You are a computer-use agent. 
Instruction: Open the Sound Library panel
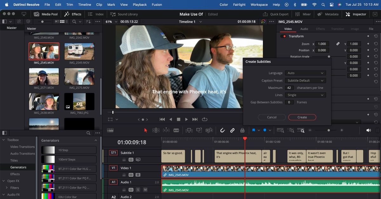pos(124,14)
